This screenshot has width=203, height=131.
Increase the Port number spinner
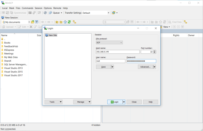click(x=154, y=51)
